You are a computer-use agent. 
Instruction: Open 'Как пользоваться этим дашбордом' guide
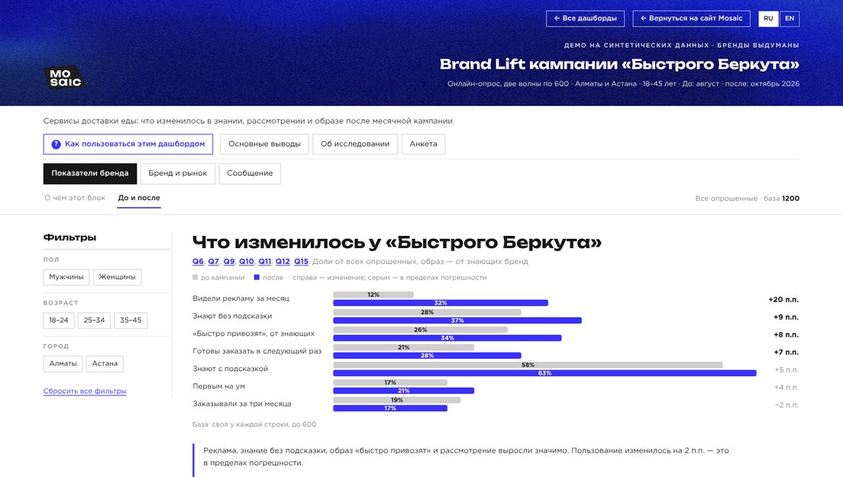click(128, 144)
